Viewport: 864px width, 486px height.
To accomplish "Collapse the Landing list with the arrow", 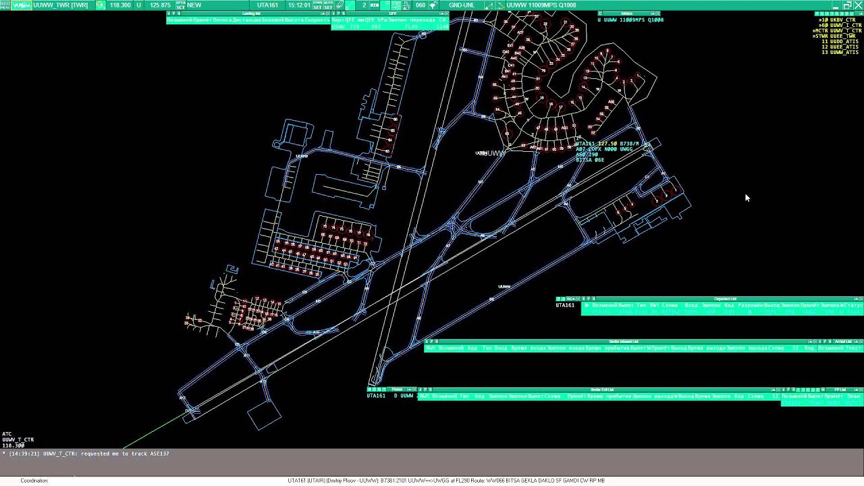I will tap(323, 13).
